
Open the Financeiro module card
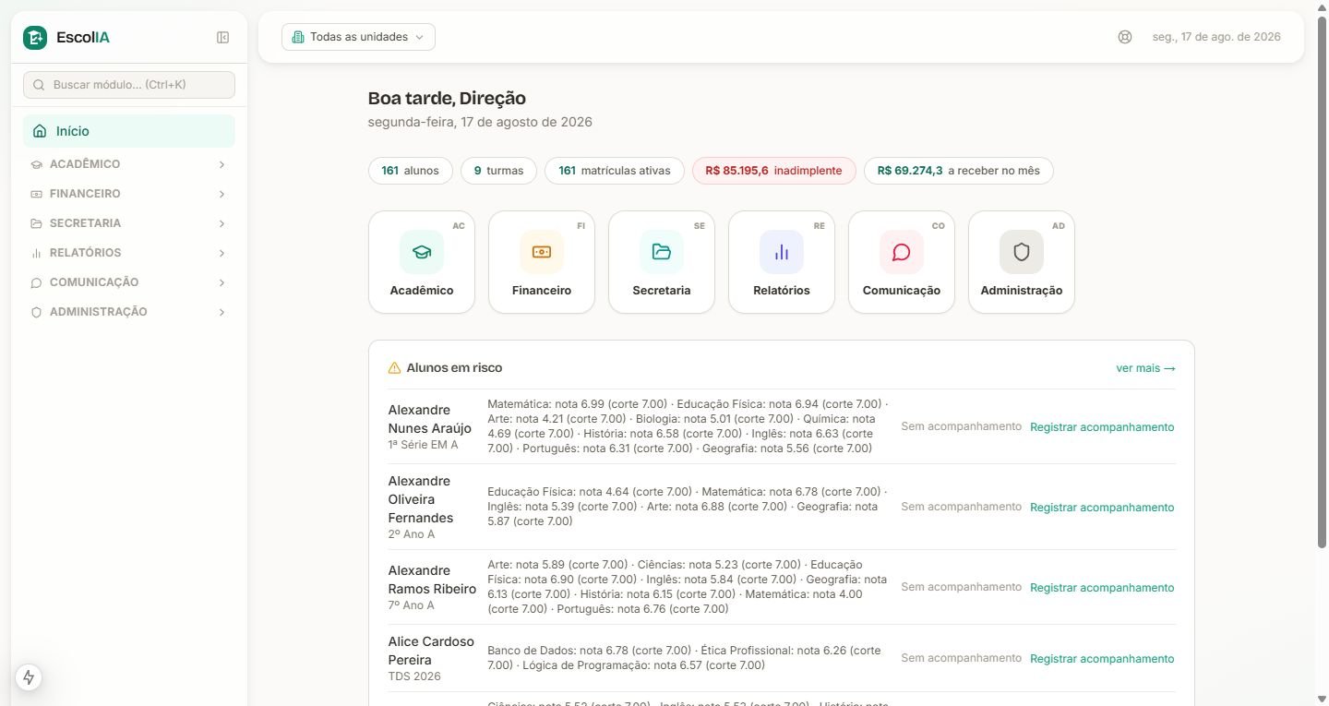[542, 262]
